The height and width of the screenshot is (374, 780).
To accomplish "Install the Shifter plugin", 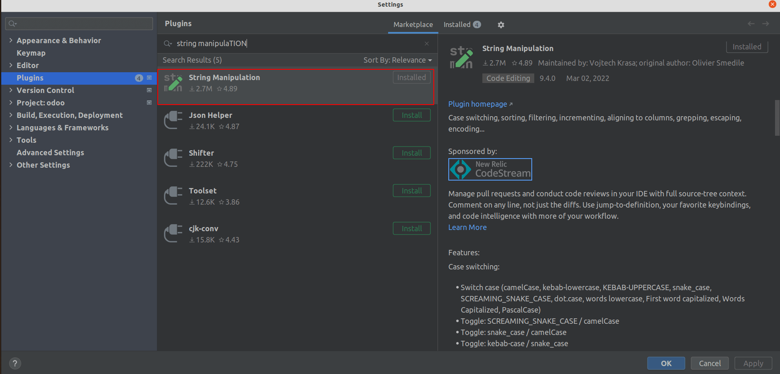I will point(412,153).
